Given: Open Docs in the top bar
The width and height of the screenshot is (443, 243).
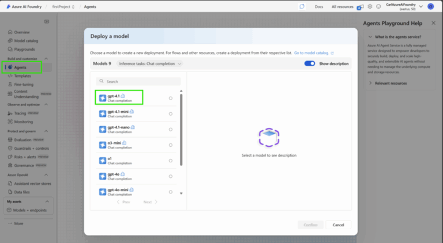Looking at the screenshot, I should 318,7.
